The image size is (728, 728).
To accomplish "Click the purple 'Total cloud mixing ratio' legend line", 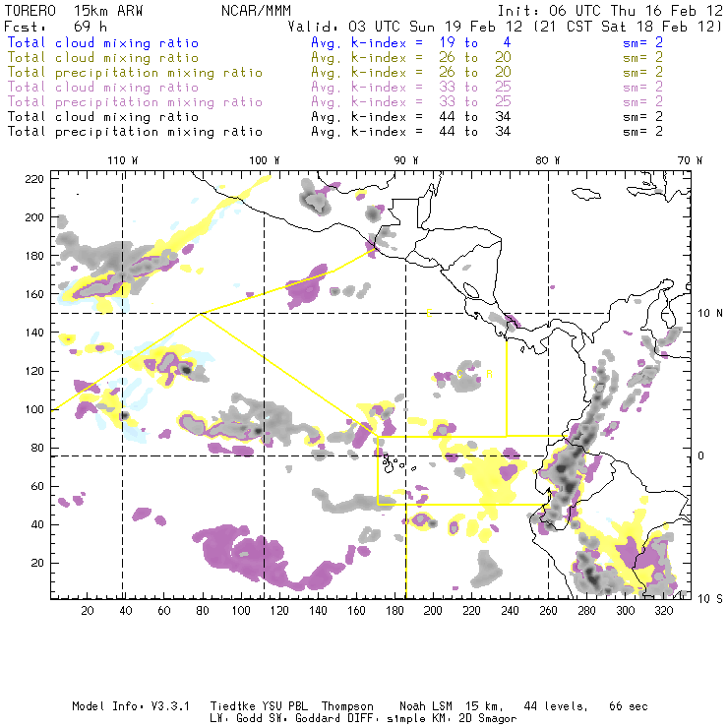I will click(103, 88).
